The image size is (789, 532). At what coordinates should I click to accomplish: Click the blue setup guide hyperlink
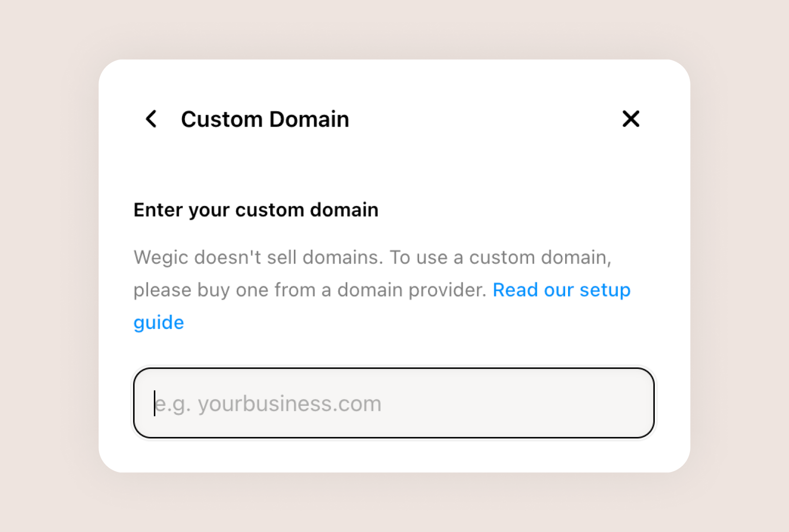[561, 290]
